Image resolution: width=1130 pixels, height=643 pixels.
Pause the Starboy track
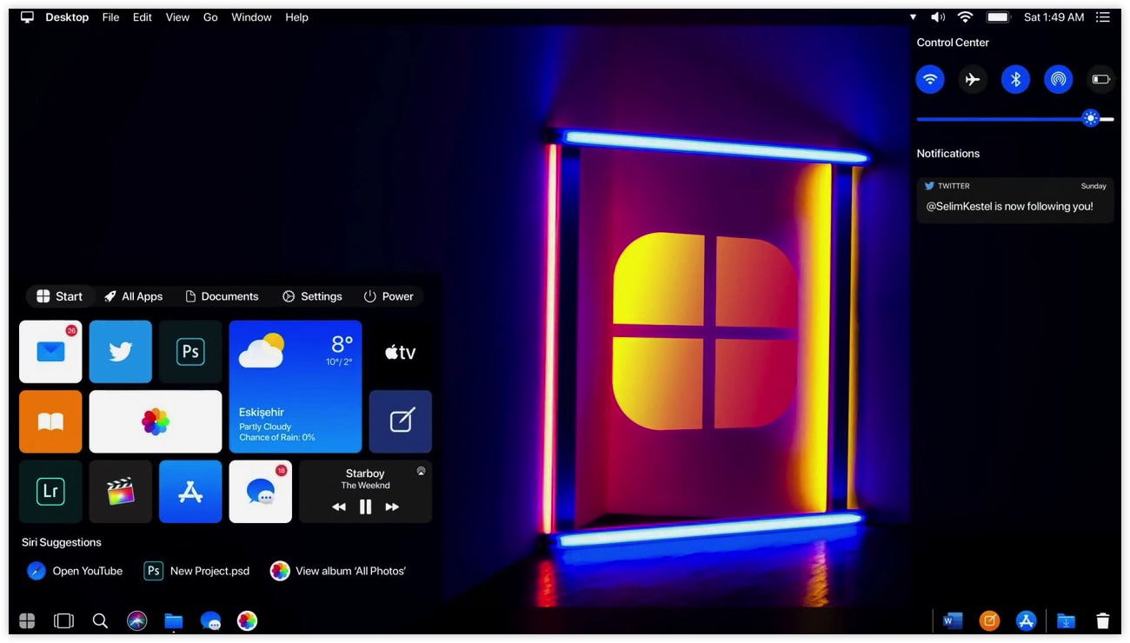point(365,507)
